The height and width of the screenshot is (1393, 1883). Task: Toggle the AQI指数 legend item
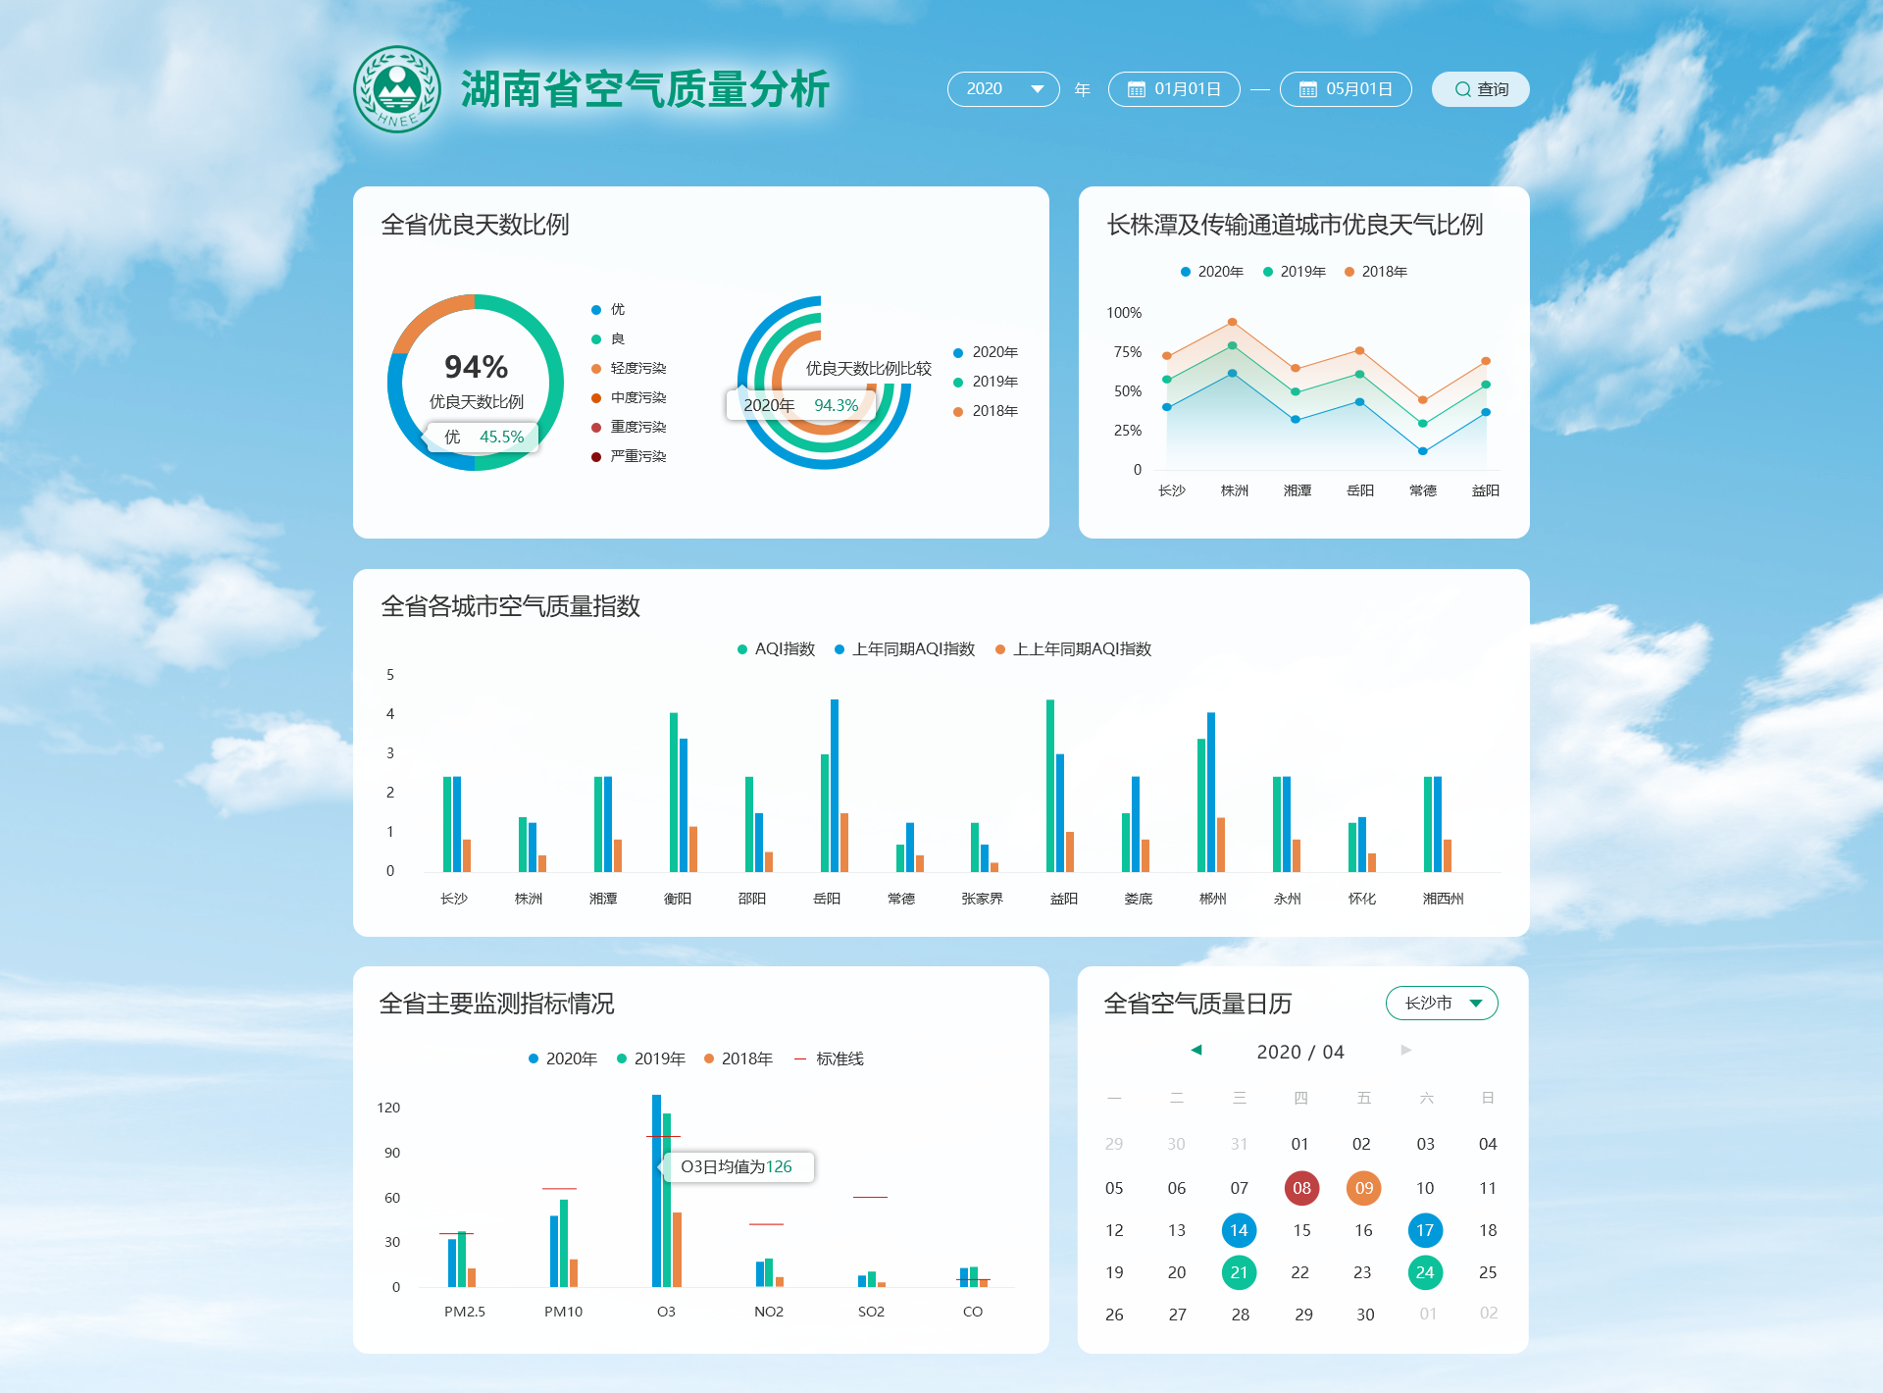tap(776, 649)
